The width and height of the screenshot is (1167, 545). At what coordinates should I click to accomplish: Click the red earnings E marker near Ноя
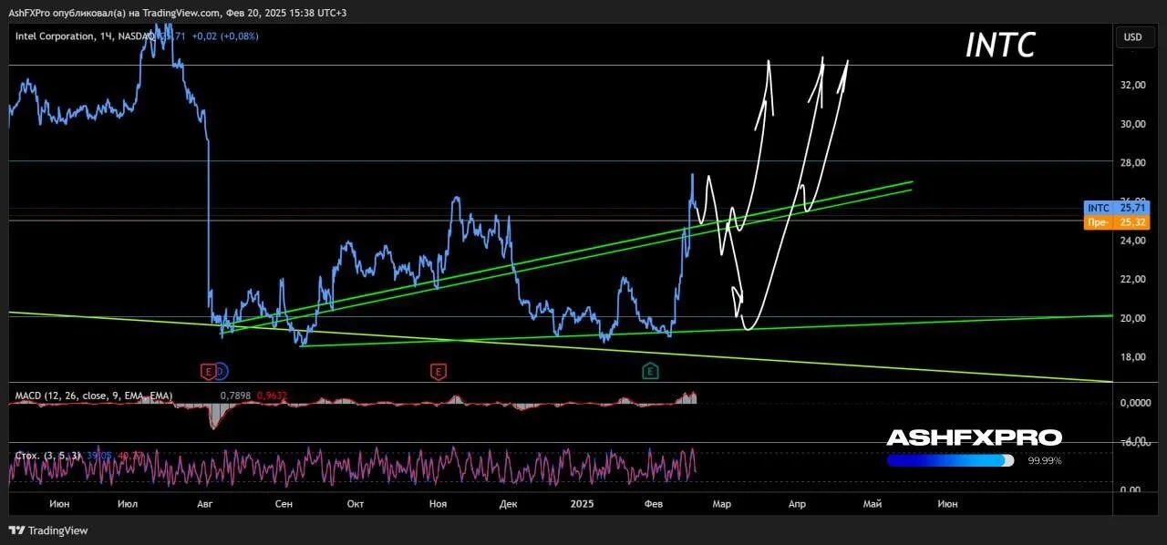click(439, 370)
